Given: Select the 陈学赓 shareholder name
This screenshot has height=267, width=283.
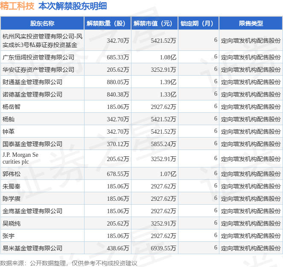Looking at the screenshot, I should click(12, 199).
